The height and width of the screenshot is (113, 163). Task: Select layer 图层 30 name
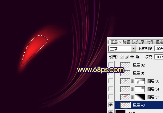(153, 81)
